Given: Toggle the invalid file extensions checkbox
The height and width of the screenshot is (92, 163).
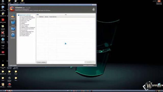Looking at the screenshot, I should (x=20, y=18).
